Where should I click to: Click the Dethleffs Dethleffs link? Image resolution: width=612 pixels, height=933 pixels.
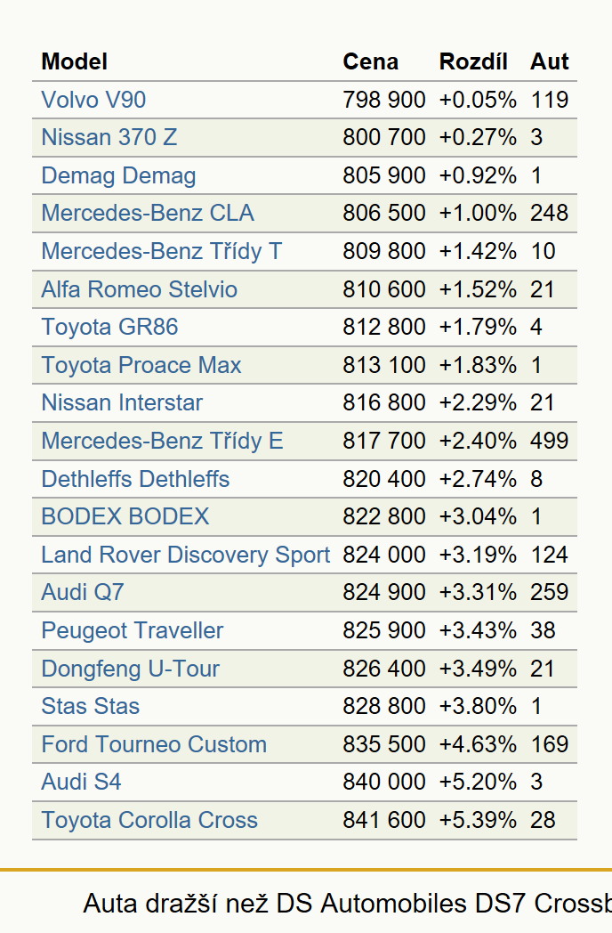pyautogui.click(x=135, y=479)
